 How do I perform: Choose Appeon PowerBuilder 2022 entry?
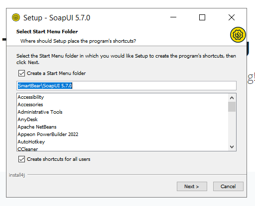[48, 135]
